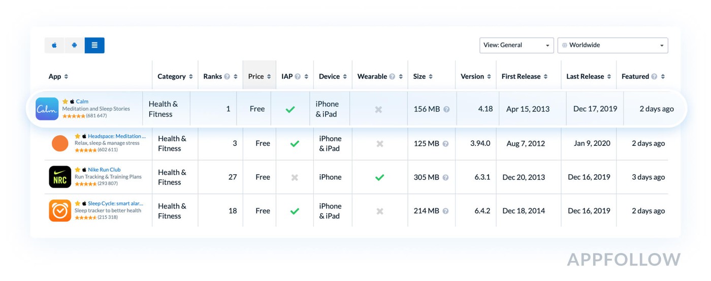Click the Ranks column help icon

[x=227, y=77]
